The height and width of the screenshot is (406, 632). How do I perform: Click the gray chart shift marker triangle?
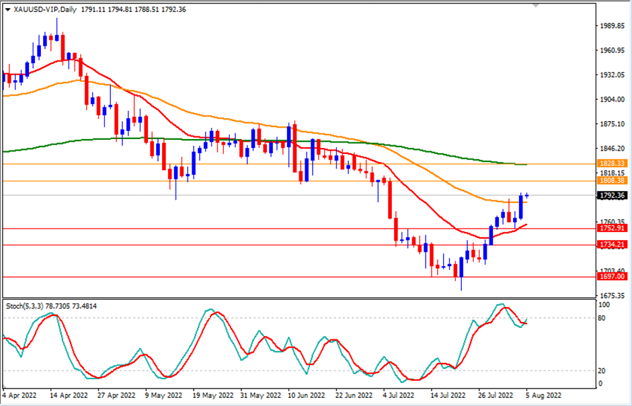[x=535, y=6]
